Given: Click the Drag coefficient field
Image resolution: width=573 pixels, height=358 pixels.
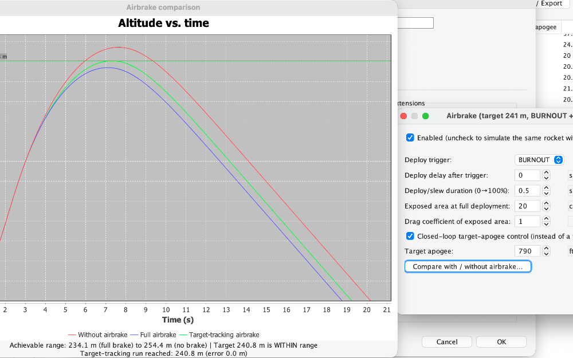Looking at the screenshot, I should [x=527, y=221].
